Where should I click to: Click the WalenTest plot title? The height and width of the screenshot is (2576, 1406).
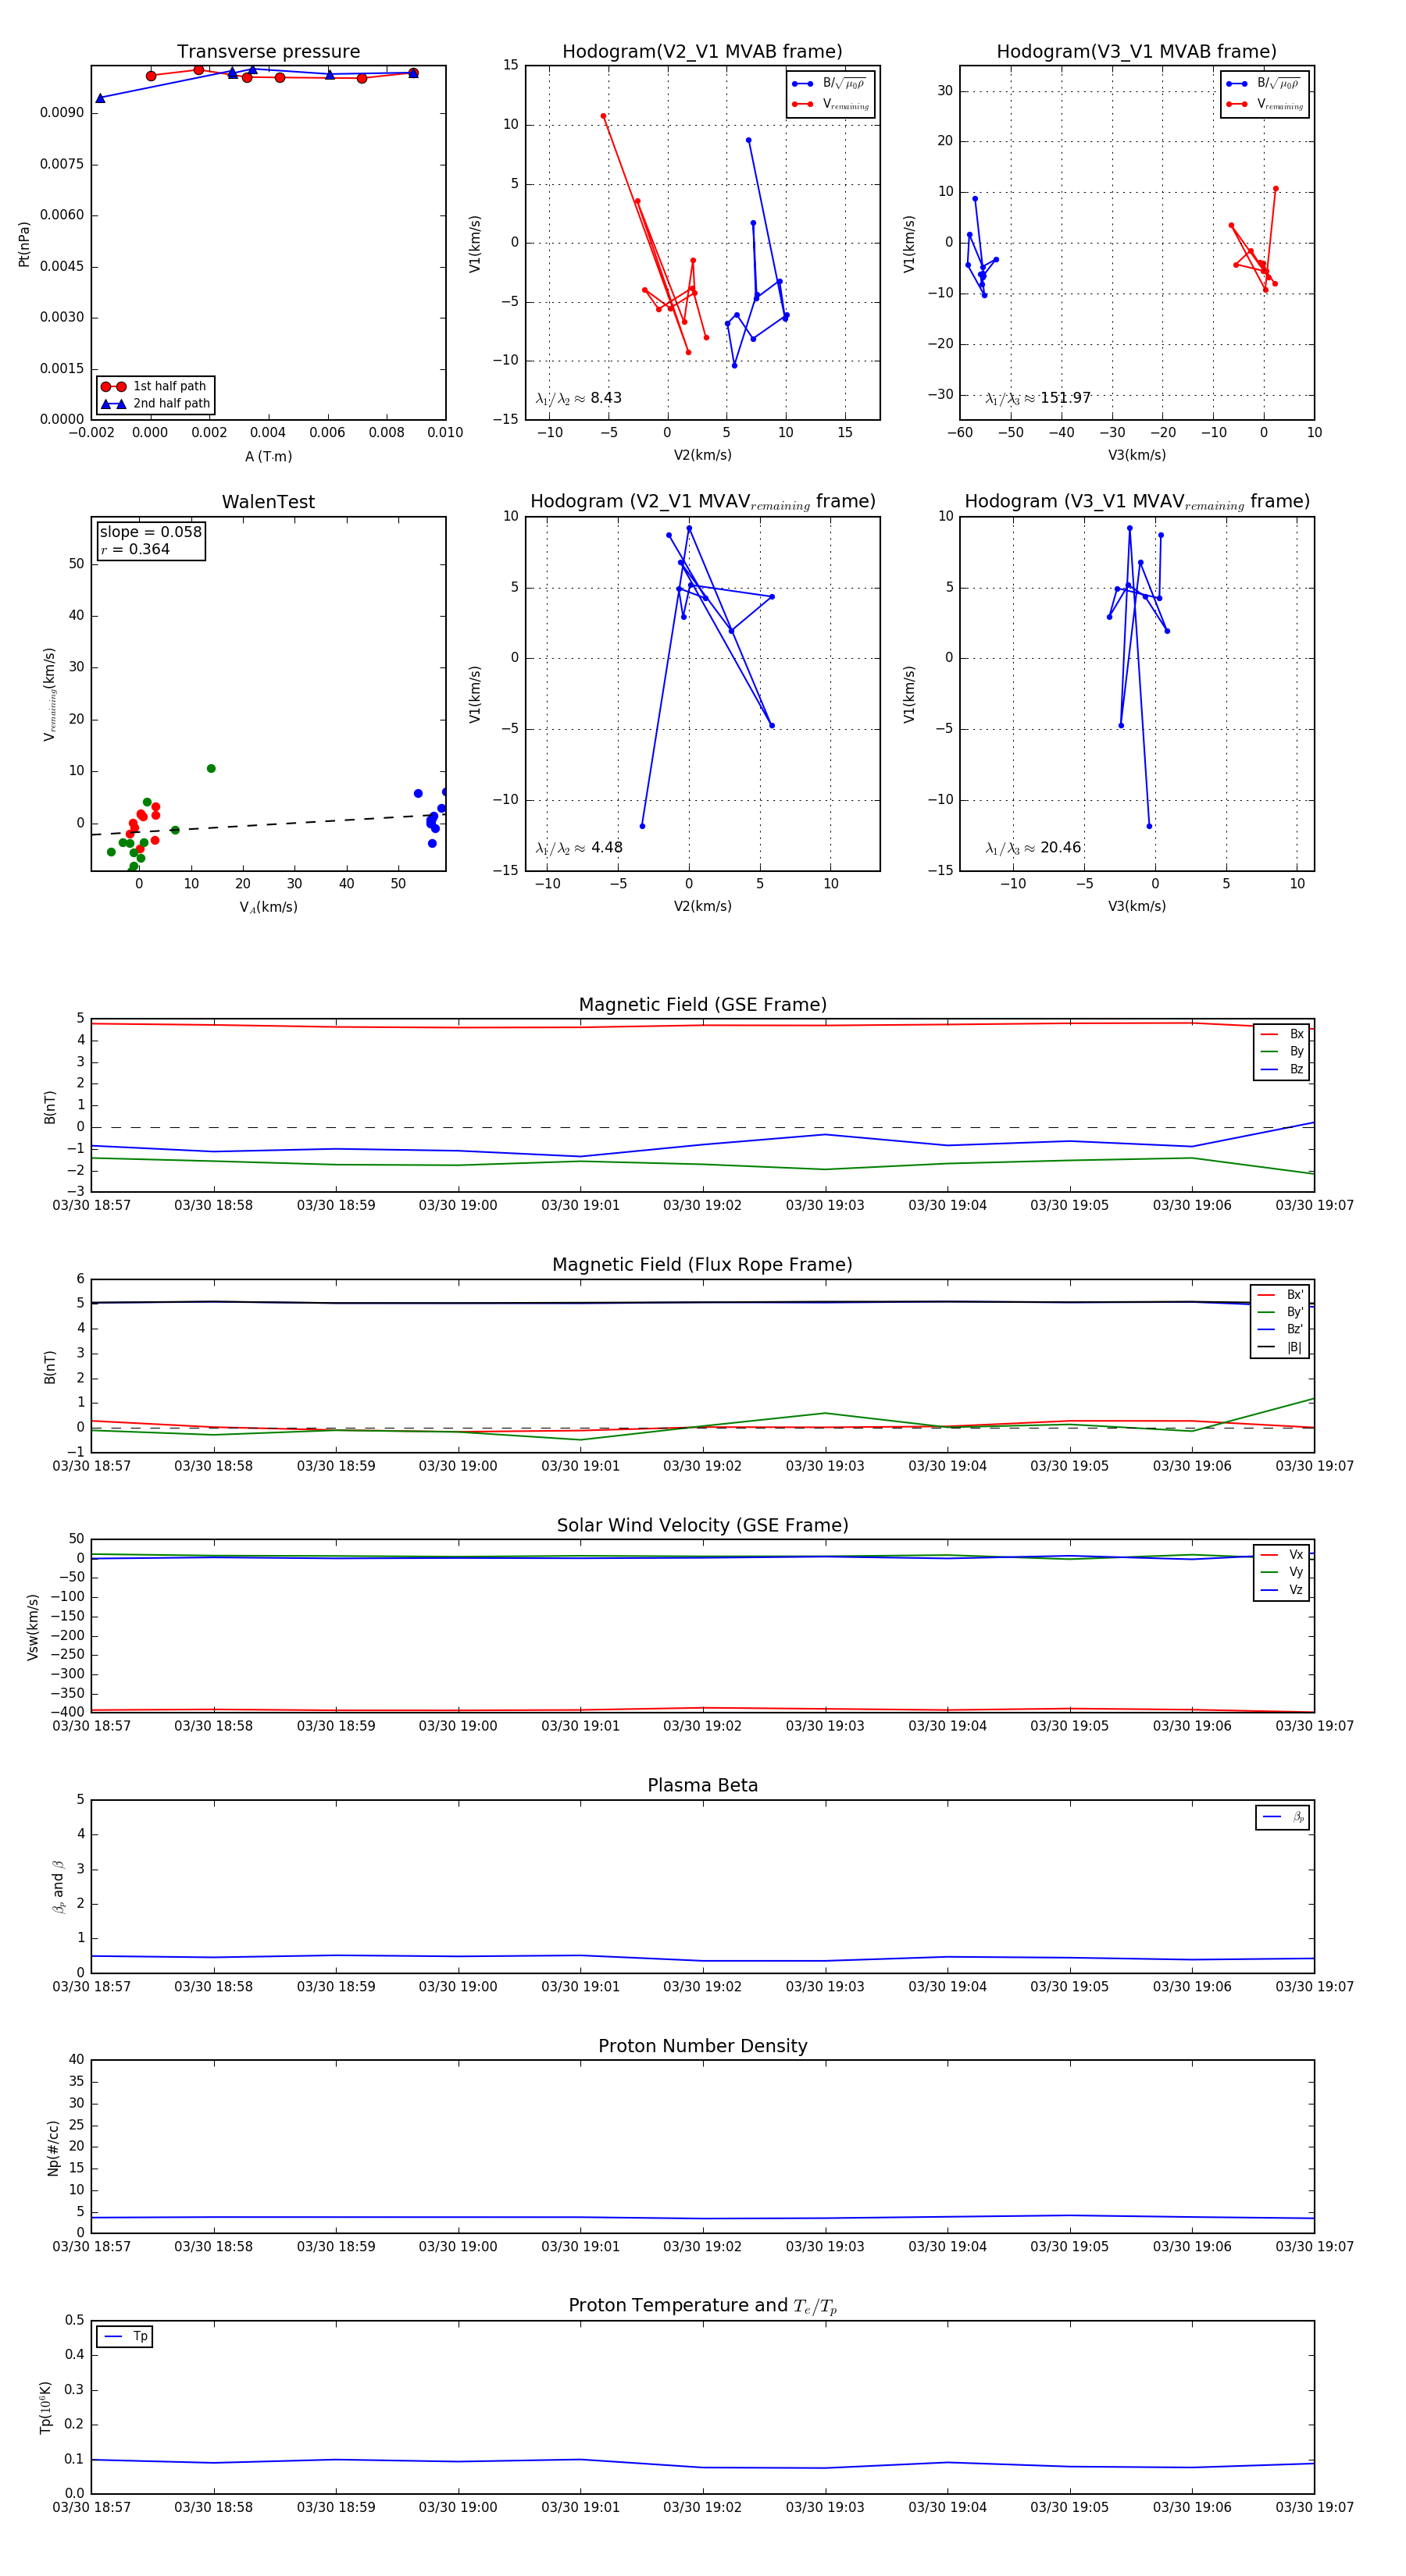point(268,502)
